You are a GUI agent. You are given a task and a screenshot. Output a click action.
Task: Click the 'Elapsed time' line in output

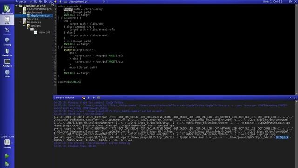(x=75, y=146)
